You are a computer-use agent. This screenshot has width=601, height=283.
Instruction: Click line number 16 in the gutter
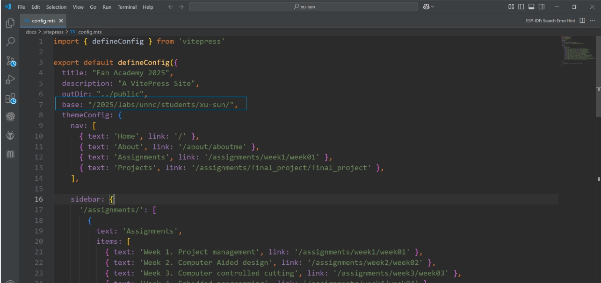coord(38,199)
